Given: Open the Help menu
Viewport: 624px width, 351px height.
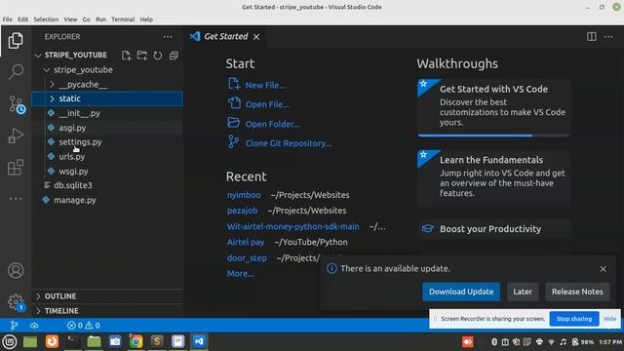Looking at the screenshot, I should pos(146,19).
